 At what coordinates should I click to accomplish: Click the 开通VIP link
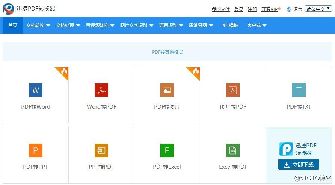click(269, 9)
